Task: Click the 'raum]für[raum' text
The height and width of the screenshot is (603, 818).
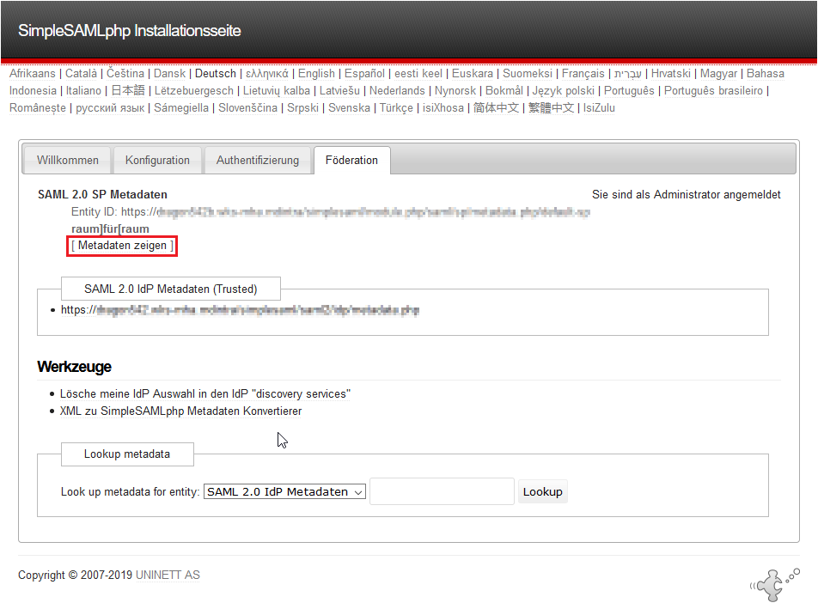Action: pos(110,229)
